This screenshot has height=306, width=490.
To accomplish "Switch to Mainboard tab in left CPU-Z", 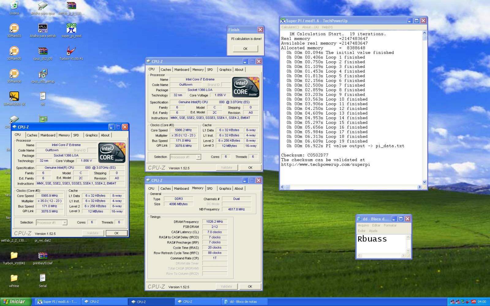I will 48,135.
